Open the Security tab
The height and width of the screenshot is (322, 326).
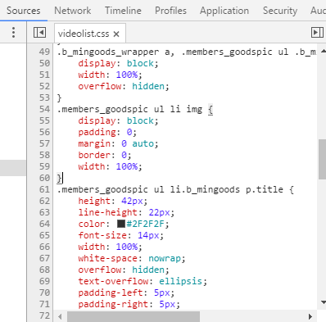[x=280, y=11]
